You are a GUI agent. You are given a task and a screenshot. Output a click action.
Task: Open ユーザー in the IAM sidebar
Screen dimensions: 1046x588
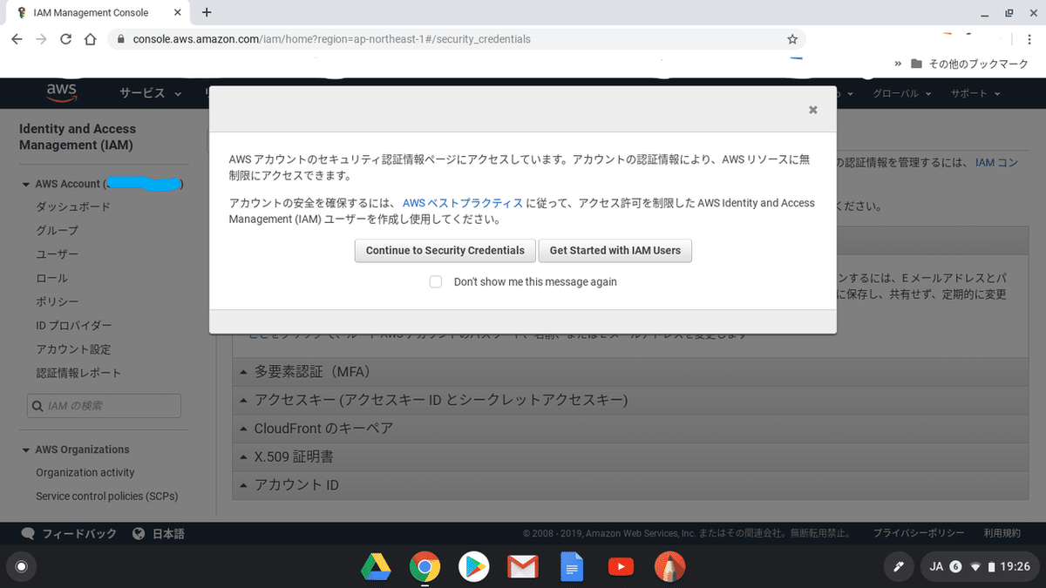(57, 253)
